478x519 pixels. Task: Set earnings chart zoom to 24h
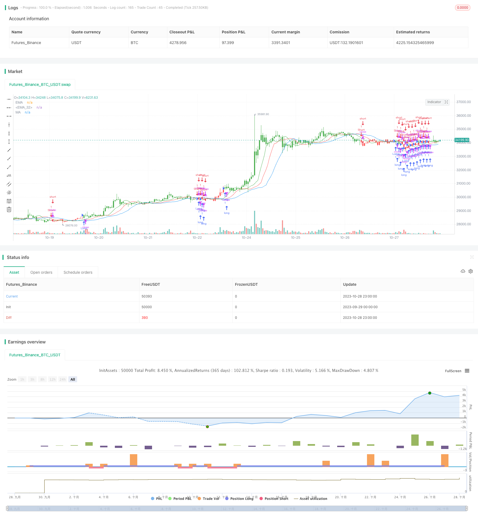tap(63, 379)
